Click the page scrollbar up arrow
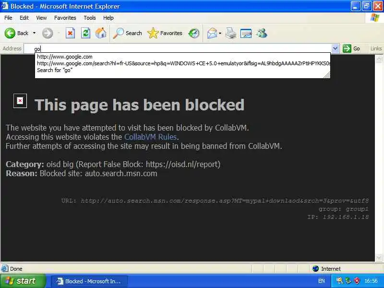Screen dimensions: 384x288 click(x=379, y=59)
